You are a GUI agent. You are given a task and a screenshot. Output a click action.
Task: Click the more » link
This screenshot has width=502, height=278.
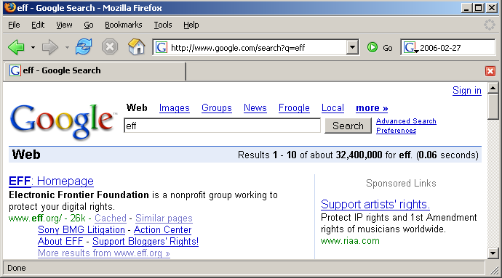pyautogui.click(x=372, y=108)
